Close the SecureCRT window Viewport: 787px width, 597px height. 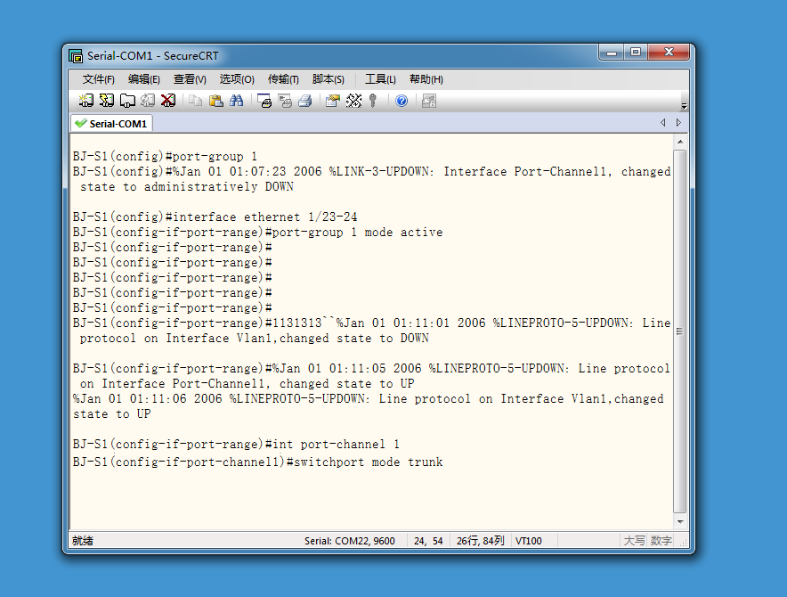pos(669,52)
